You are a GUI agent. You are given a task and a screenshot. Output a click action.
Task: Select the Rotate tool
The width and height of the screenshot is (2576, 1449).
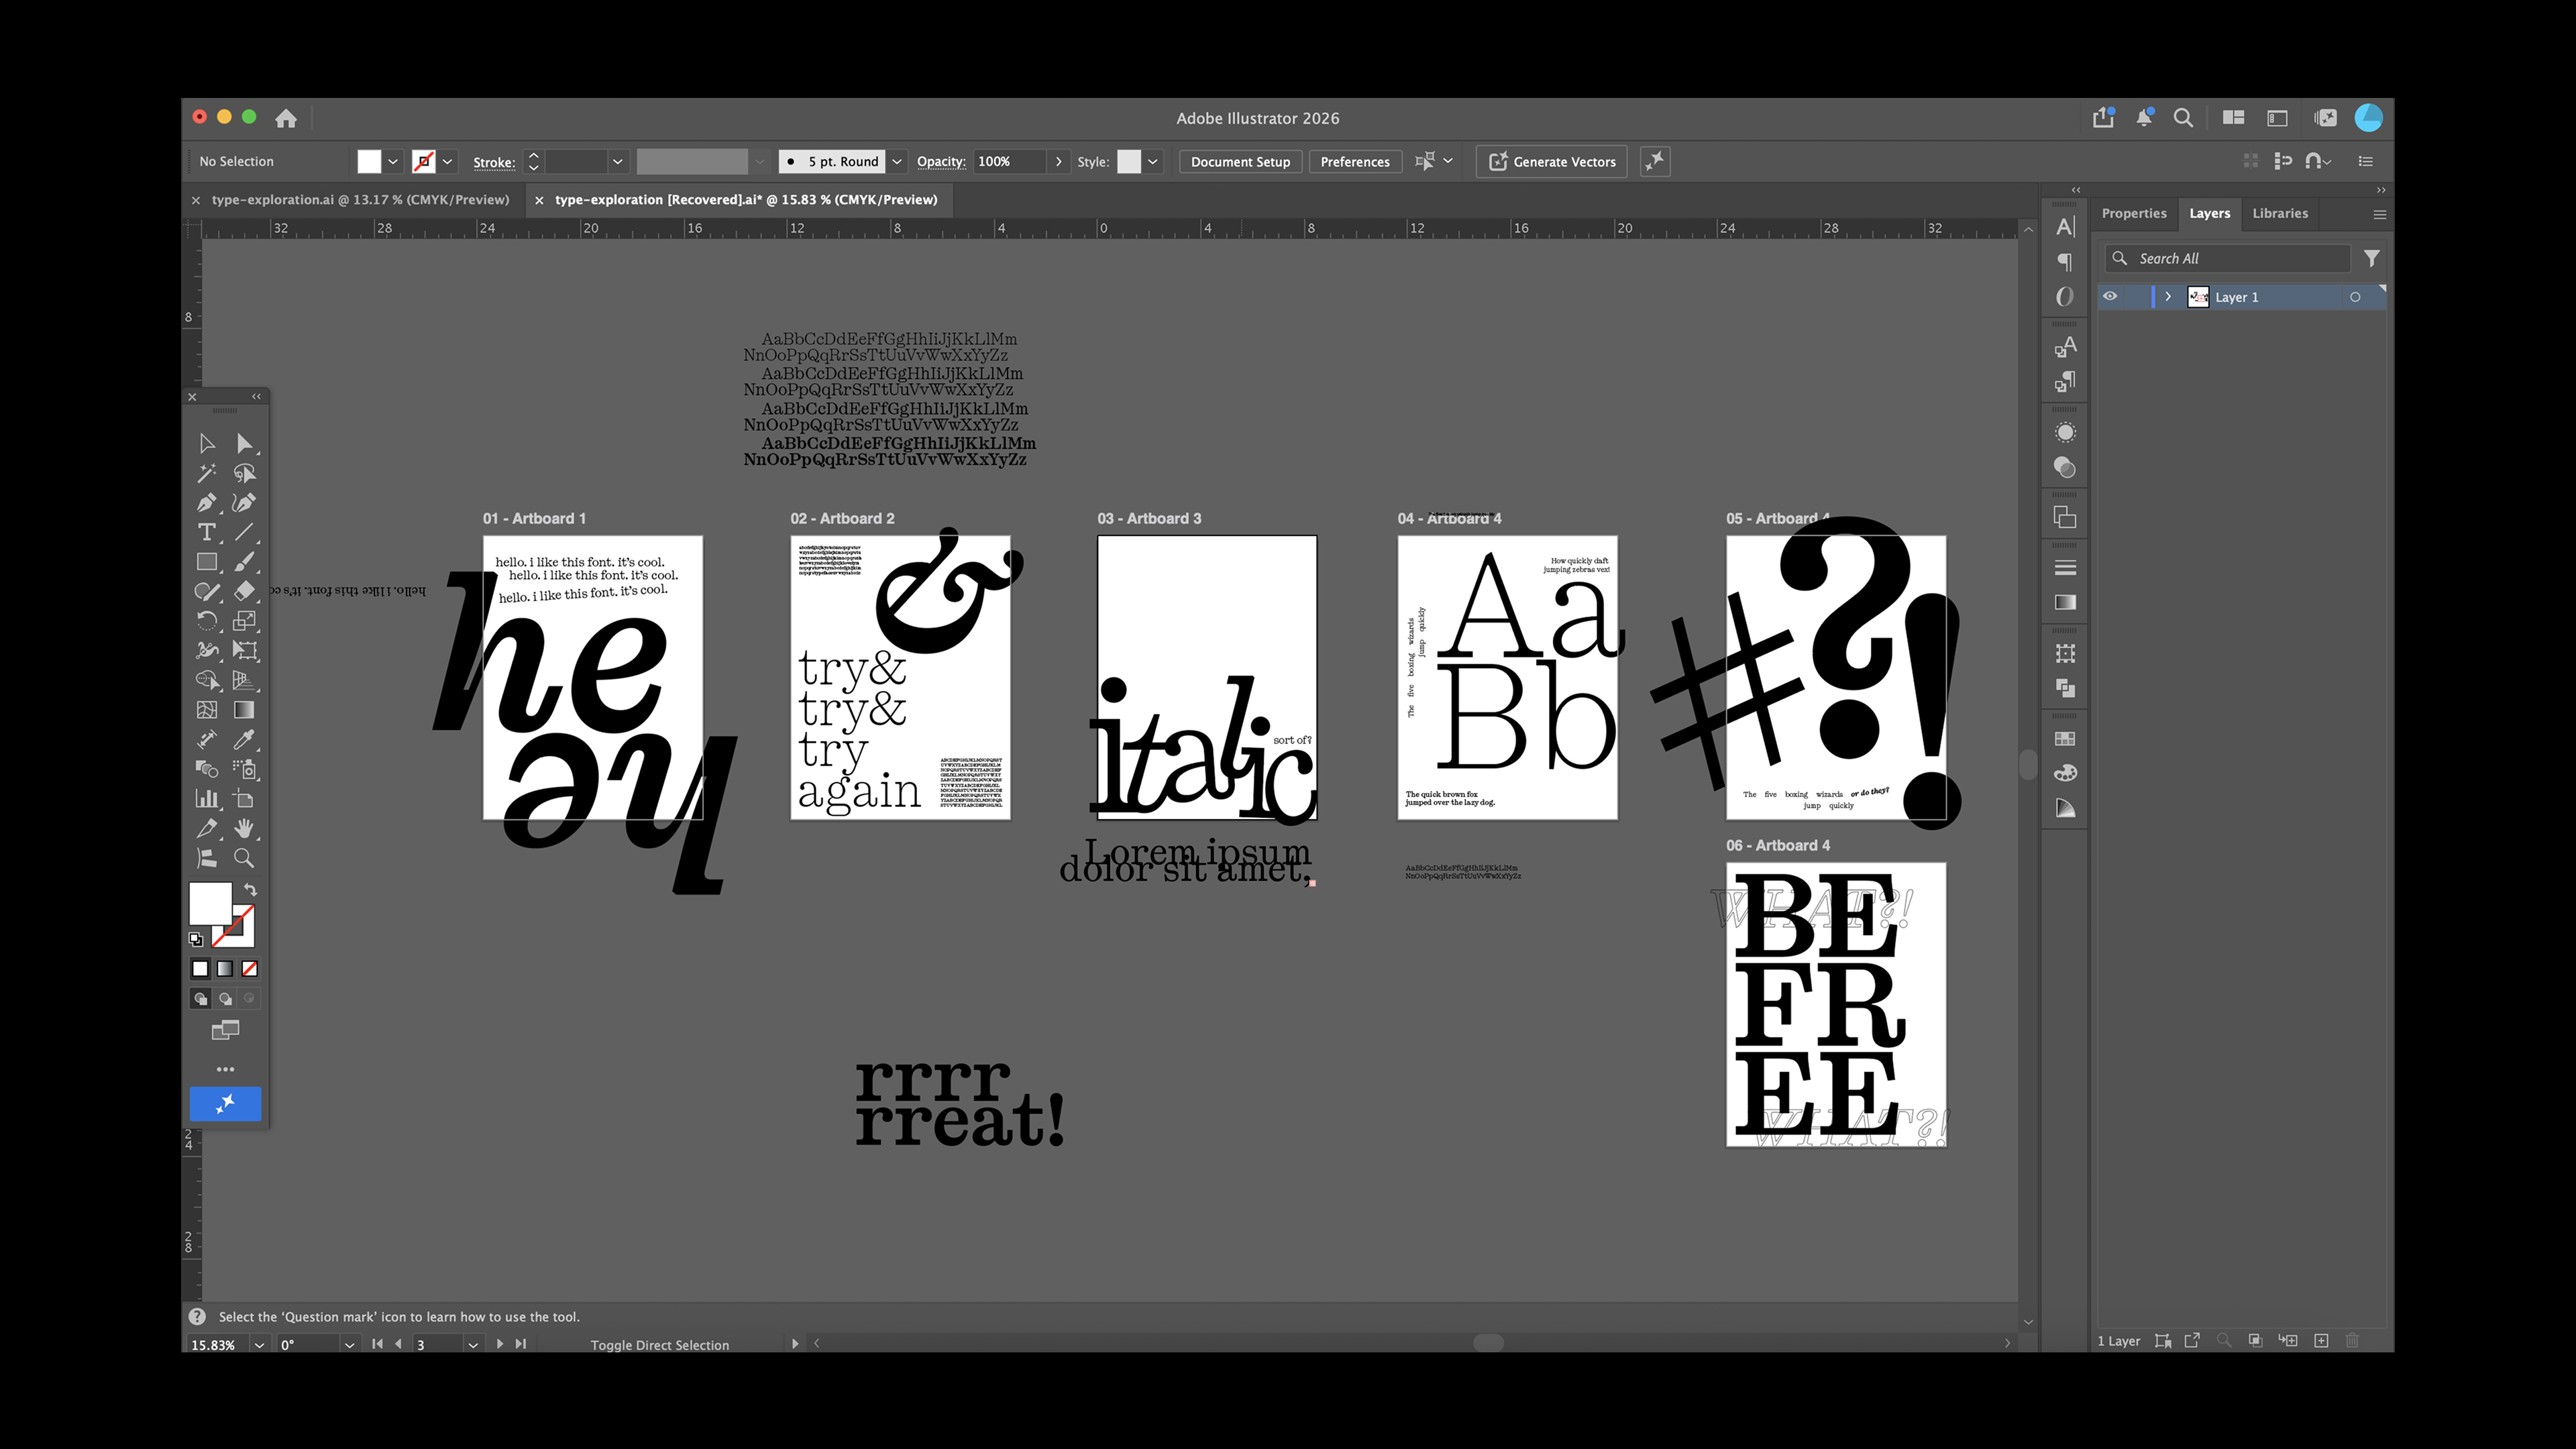[x=207, y=621]
